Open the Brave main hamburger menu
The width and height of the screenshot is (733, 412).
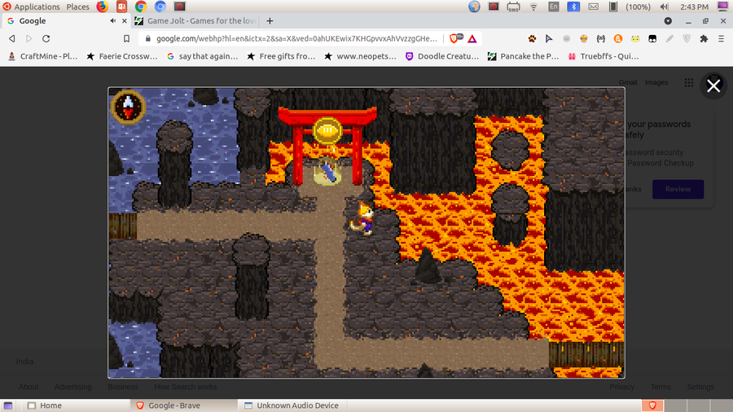(x=722, y=39)
